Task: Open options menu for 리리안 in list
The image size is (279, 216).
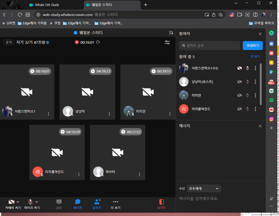Action: (x=255, y=95)
